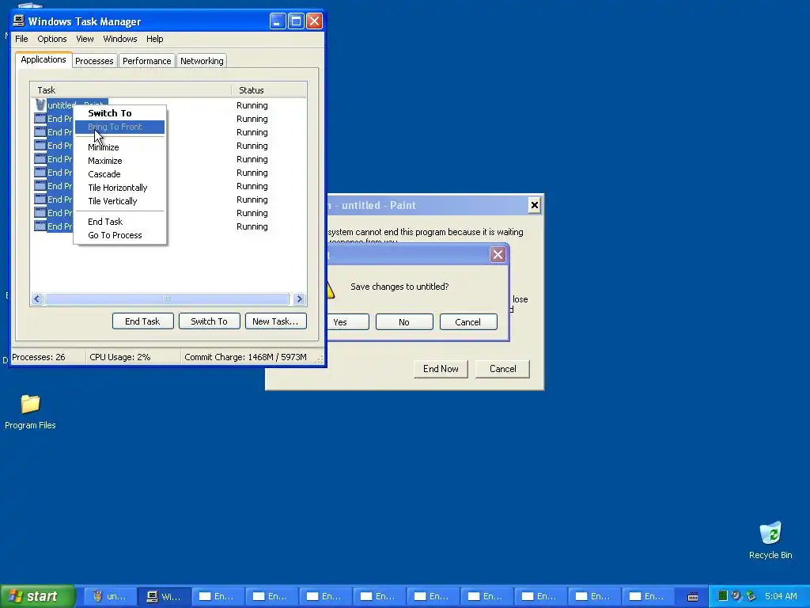The width and height of the screenshot is (810, 608).
Task: Switch to the Networking tab
Action: coord(202,61)
